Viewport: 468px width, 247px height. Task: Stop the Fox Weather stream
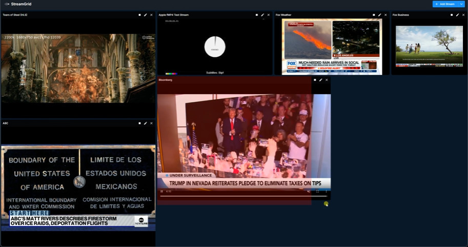click(374, 15)
